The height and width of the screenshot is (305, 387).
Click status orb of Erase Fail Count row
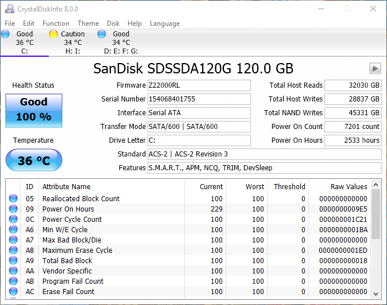pyautogui.click(x=13, y=291)
